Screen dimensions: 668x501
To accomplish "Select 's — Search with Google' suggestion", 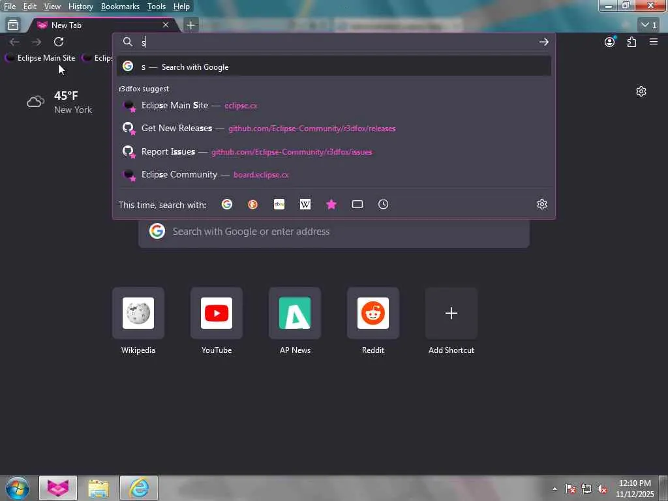I will [x=334, y=67].
